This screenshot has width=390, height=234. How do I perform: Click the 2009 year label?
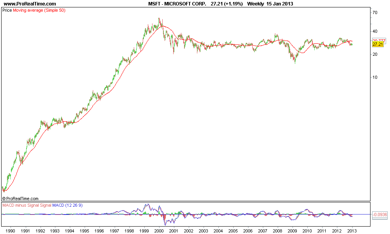coord(292,231)
